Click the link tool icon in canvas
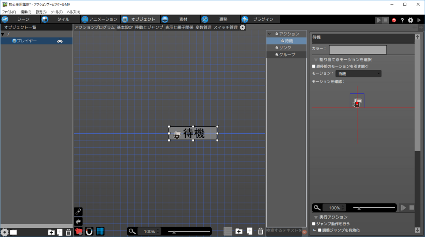This screenshot has width=425, height=237. [x=78, y=212]
